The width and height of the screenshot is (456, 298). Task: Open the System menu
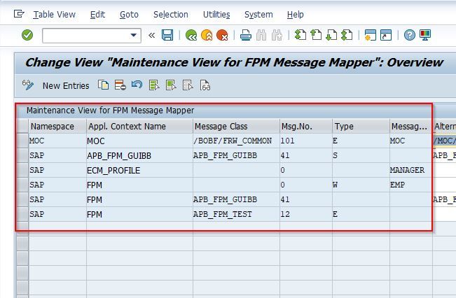pos(258,15)
